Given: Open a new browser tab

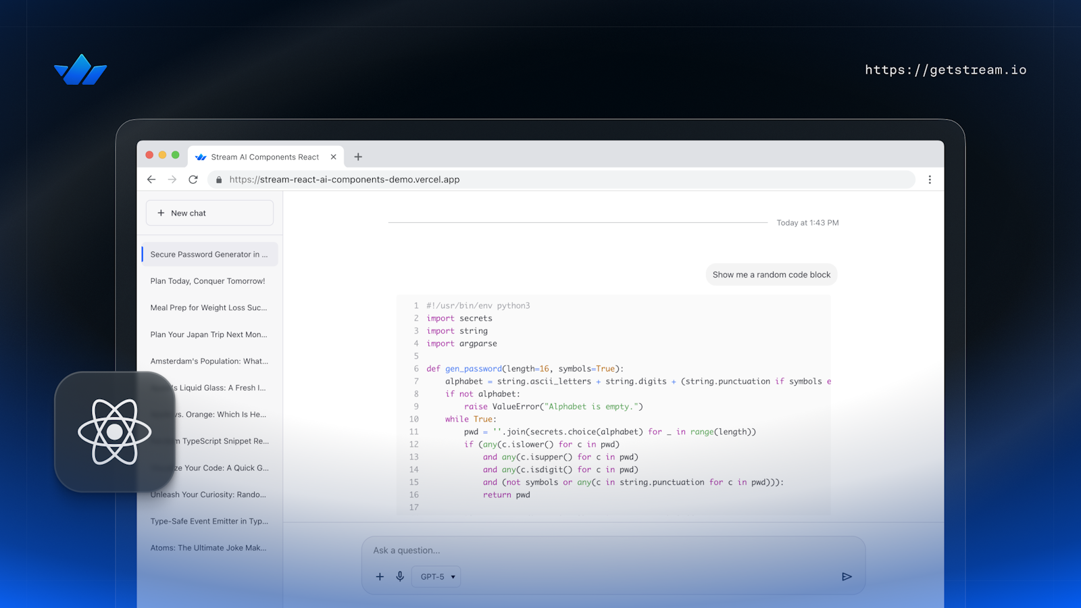Looking at the screenshot, I should (x=358, y=156).
